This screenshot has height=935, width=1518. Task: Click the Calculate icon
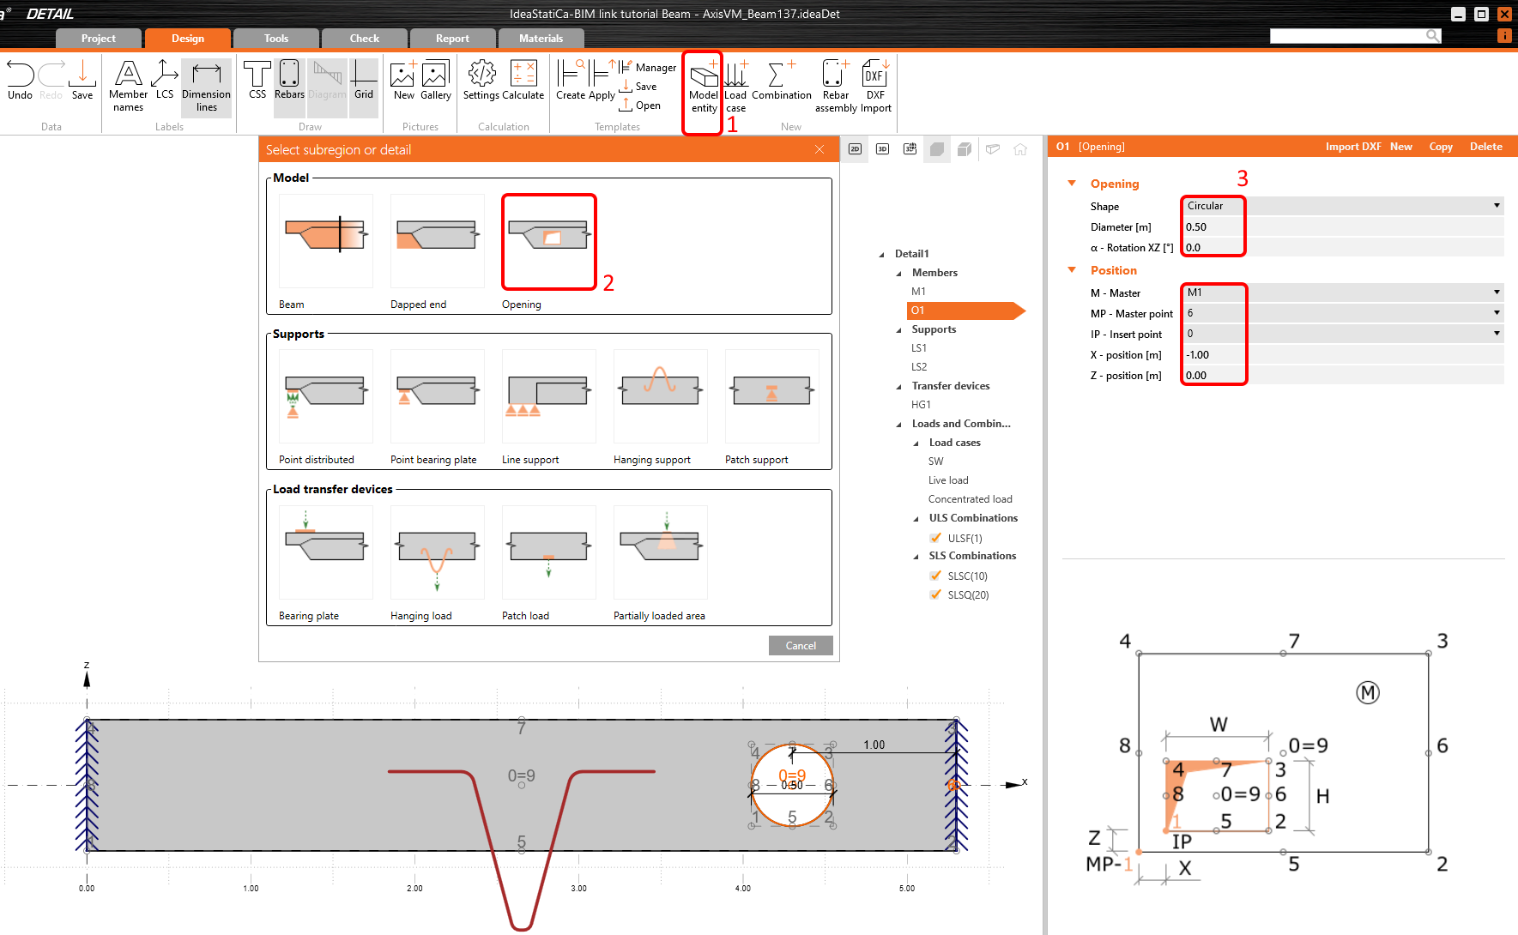523,81
